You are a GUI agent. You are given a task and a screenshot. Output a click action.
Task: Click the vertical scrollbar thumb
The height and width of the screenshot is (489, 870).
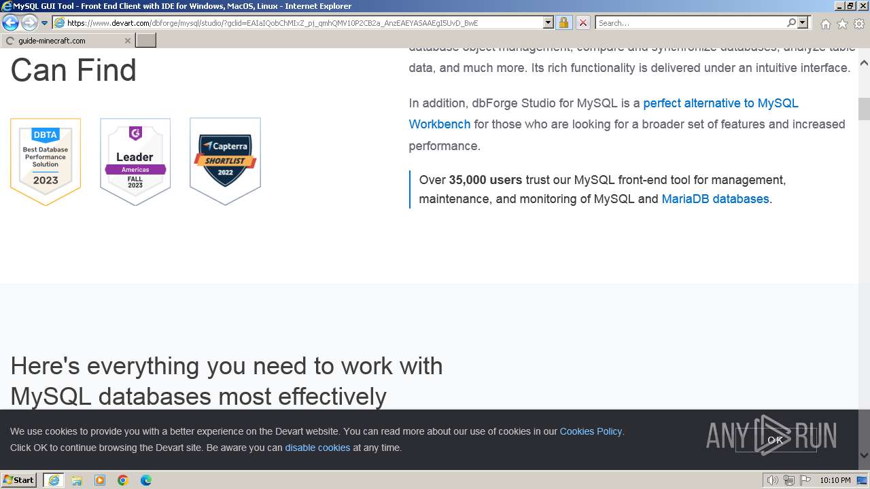coord(864,109)
